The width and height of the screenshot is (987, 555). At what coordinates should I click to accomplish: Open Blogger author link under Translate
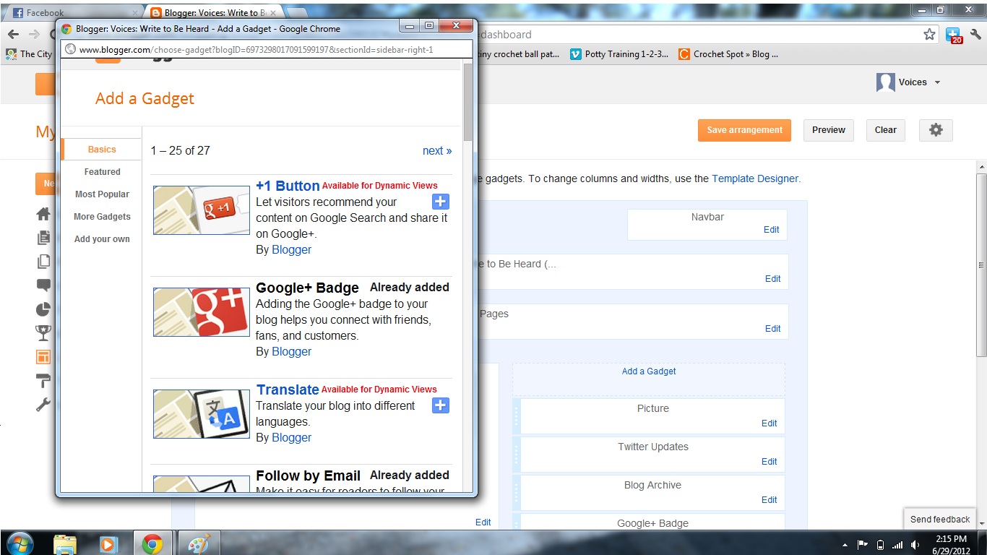pyautogui.click(x=291, y=437)
